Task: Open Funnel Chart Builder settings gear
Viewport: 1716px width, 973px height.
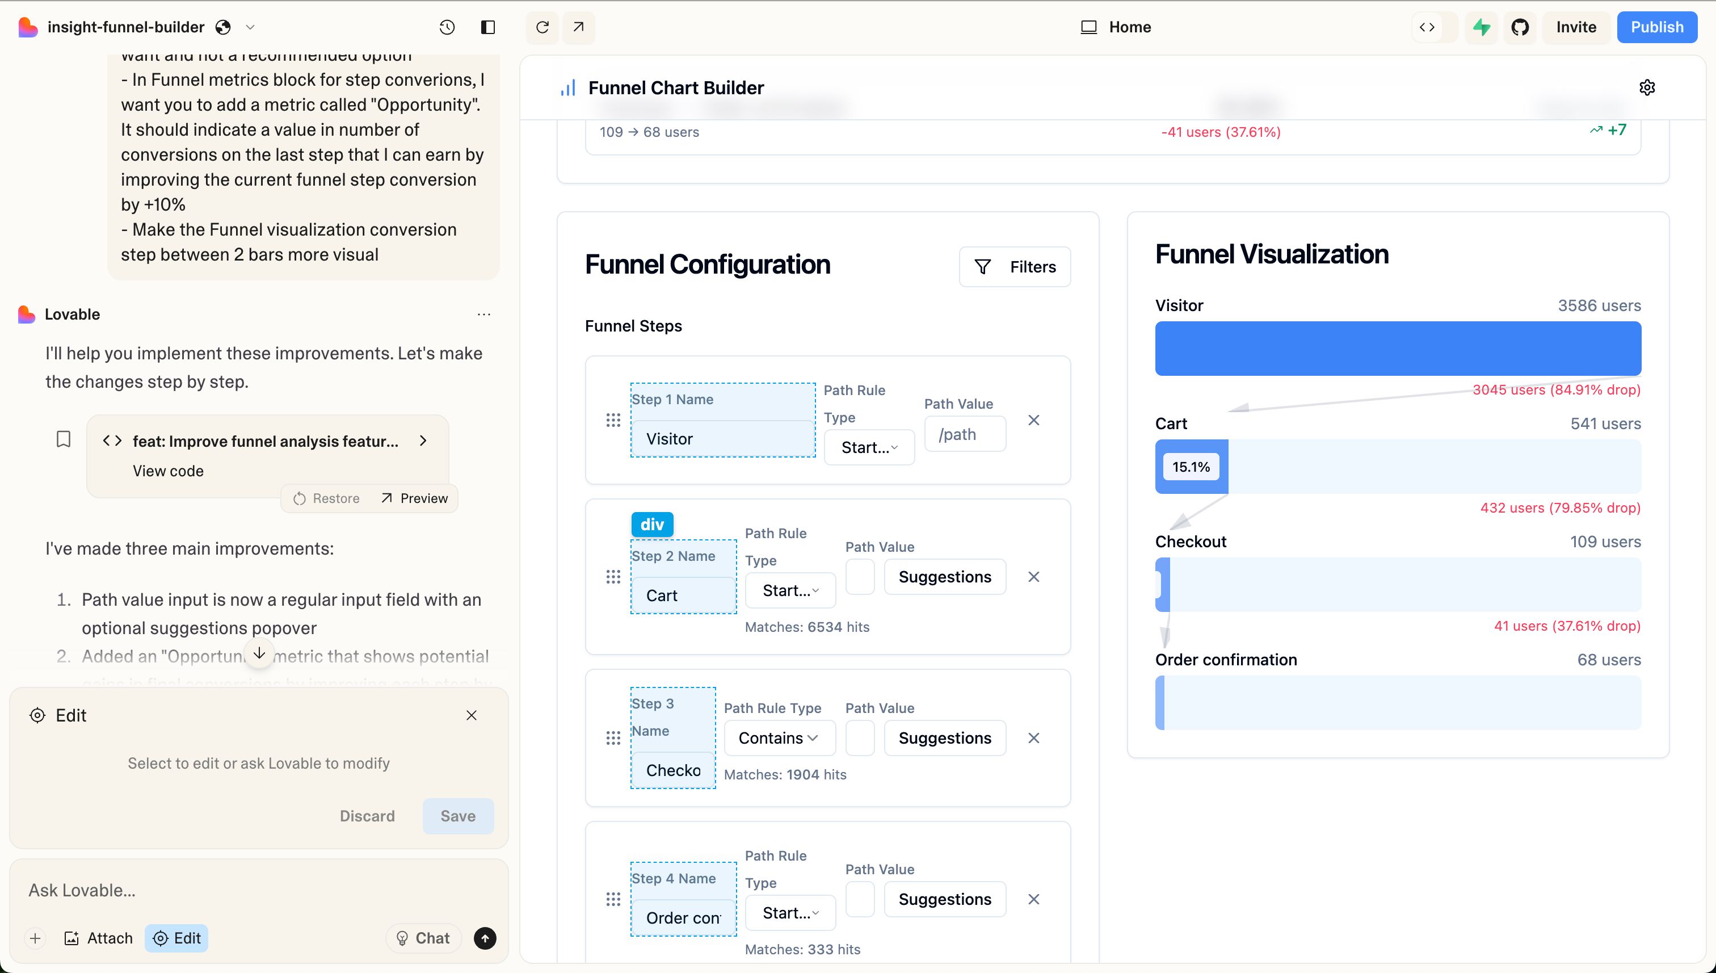Action: [1647, 87]
